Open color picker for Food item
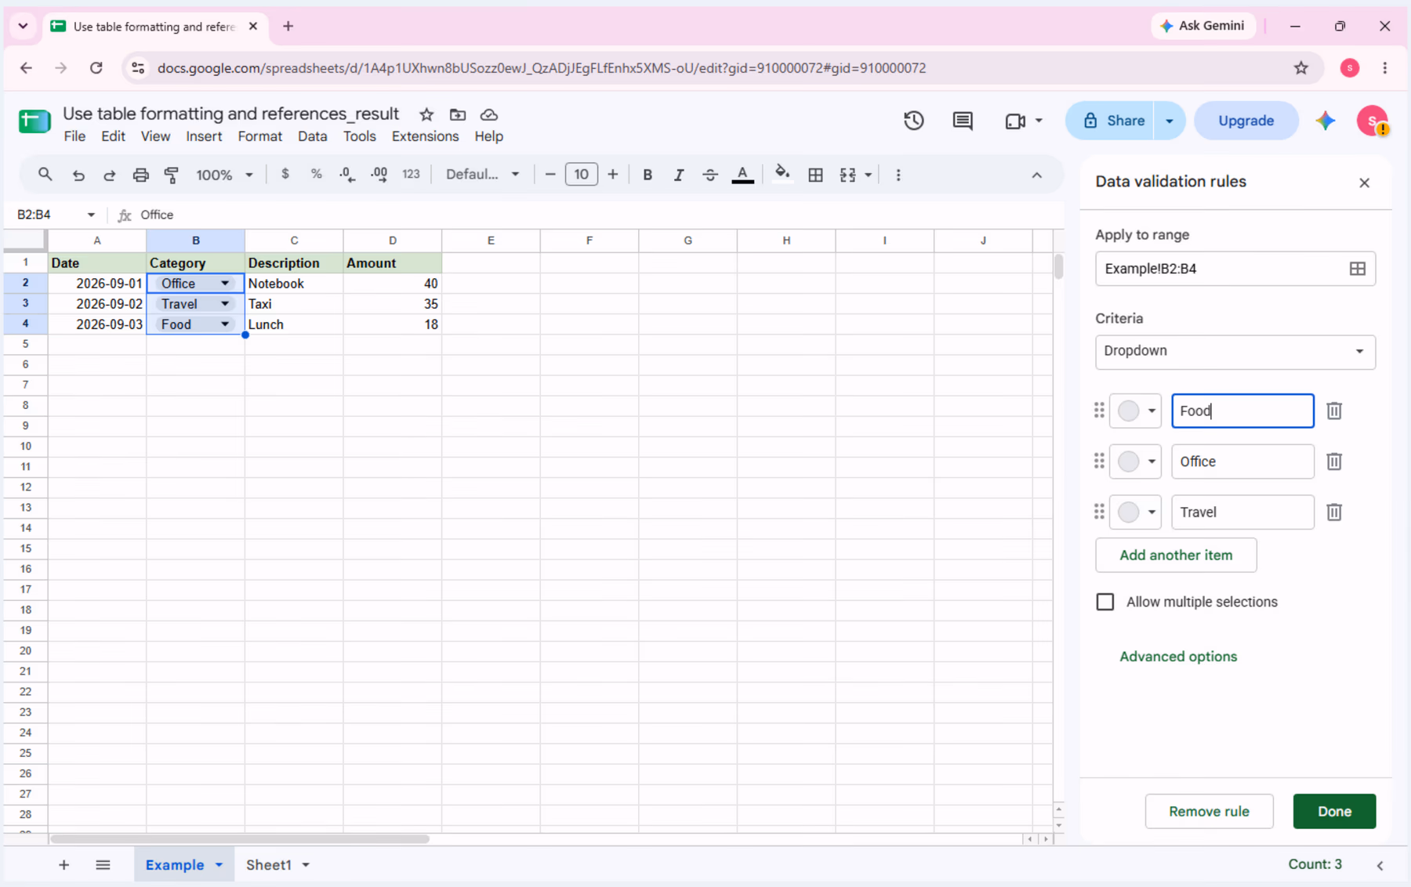Viewport: 1411px width, 887px height. (x=1135, y=411)
